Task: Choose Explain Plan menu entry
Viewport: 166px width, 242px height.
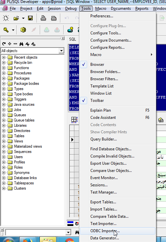Action: (118, 110)
